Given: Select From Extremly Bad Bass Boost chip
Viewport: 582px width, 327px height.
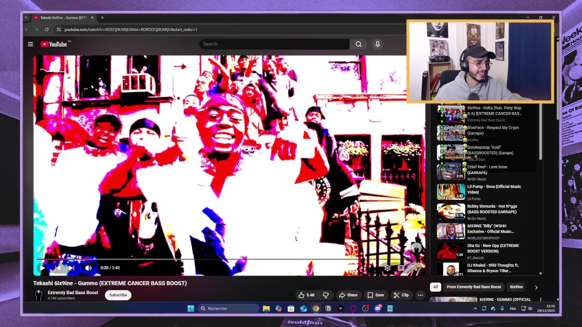Looking at the screenshot, I should pos(474,287).
